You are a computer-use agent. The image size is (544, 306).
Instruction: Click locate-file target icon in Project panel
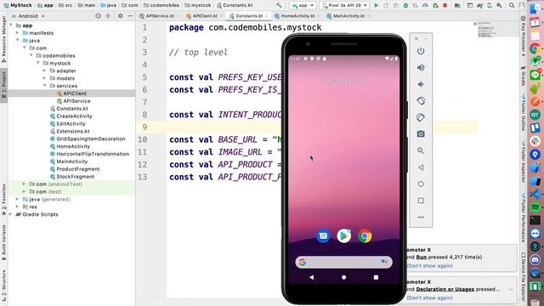[99, 16]
